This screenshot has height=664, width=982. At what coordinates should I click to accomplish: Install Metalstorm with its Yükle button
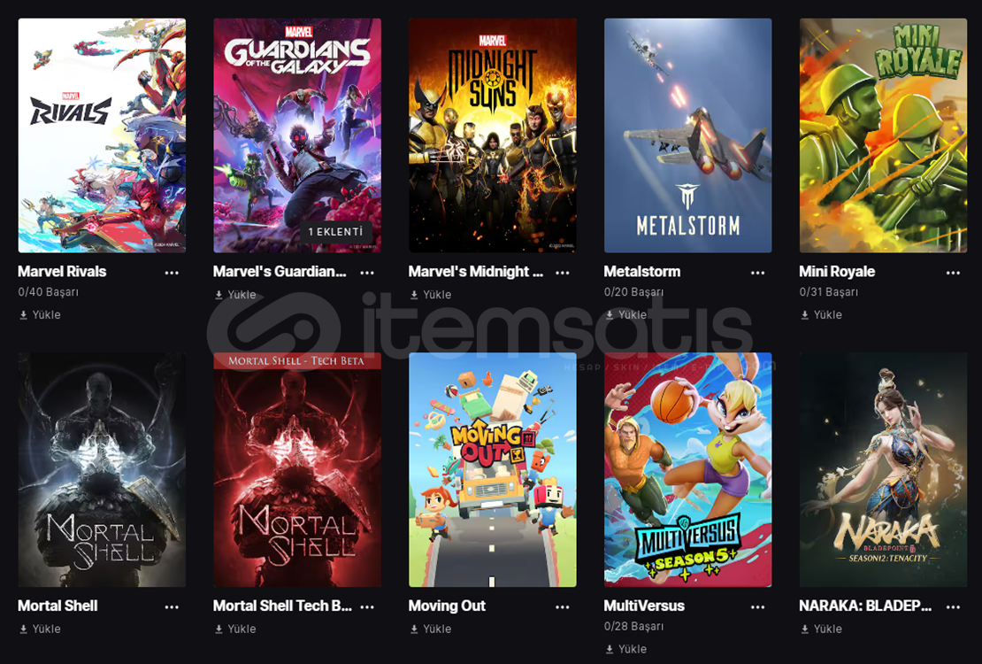coord(626,315)
